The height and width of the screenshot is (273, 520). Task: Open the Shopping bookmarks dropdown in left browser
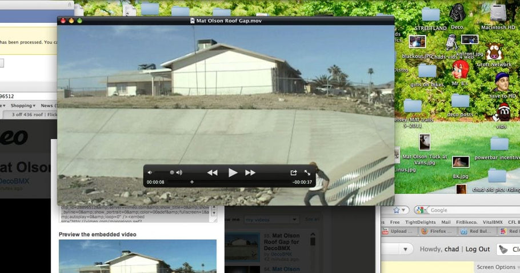(23, 105)
